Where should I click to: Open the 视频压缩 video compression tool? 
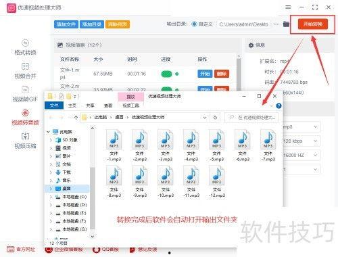point(25,141)
